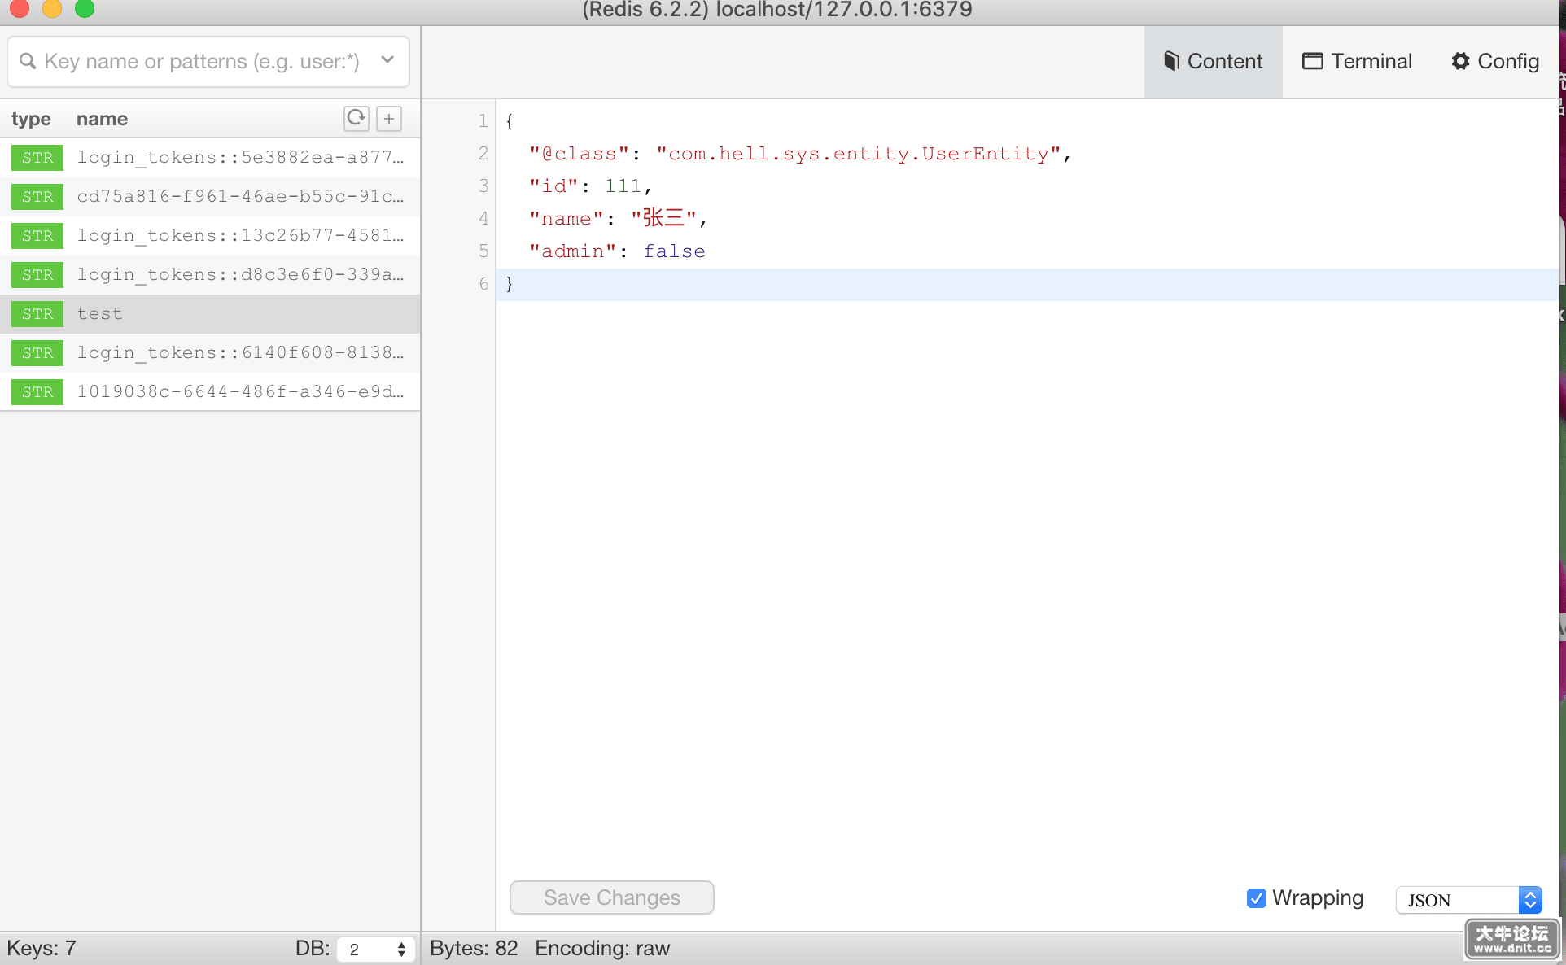The height and width of the screenshot is (965, 1566).
Task: Open the JSON format dropdown
Action: click(1469, 900)
